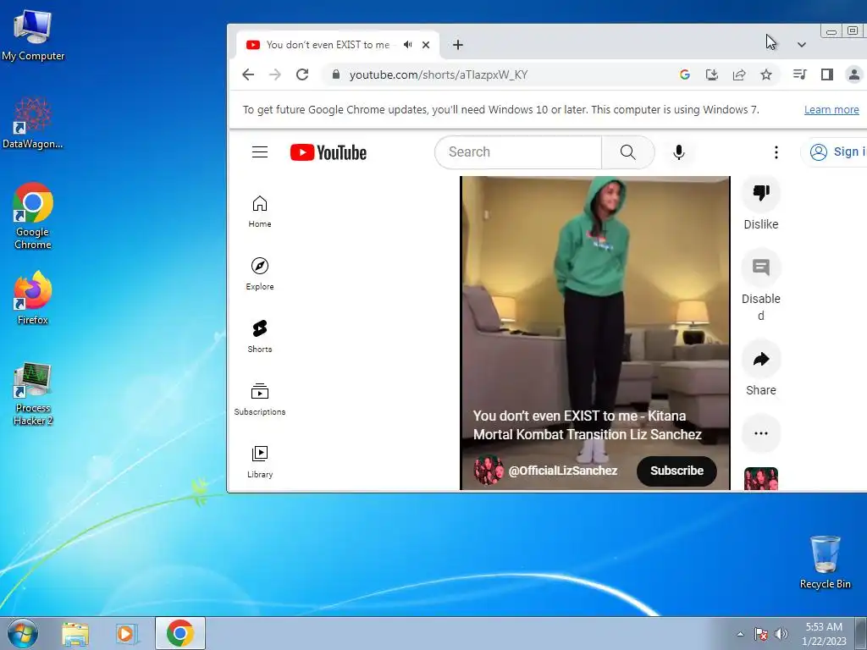
Task: Open more actions ellipsis on the short
Action: [761, 433]
